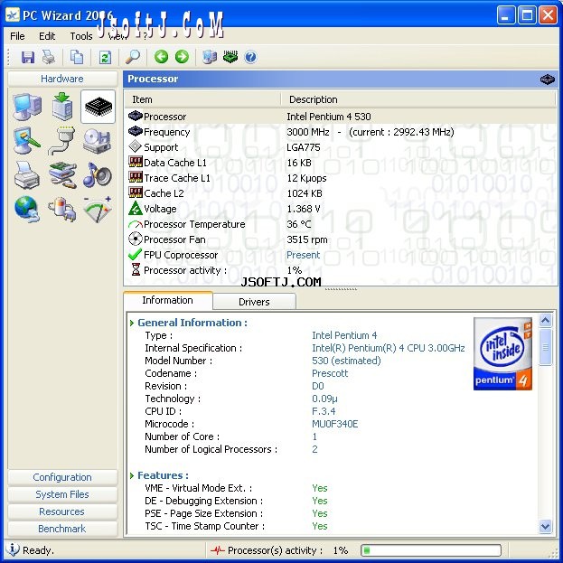Click the green chip toolbar icon
Screen dimensions: 563x563
(230, 57)
